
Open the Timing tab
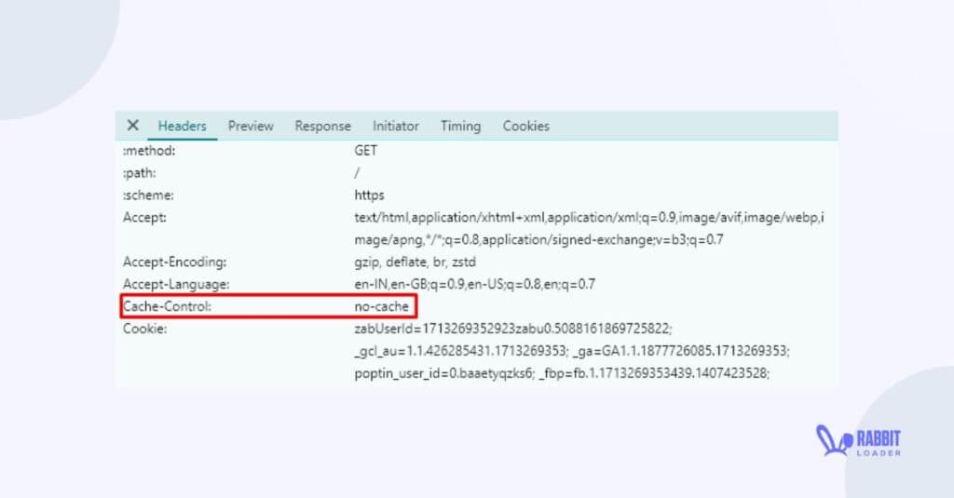460,126
